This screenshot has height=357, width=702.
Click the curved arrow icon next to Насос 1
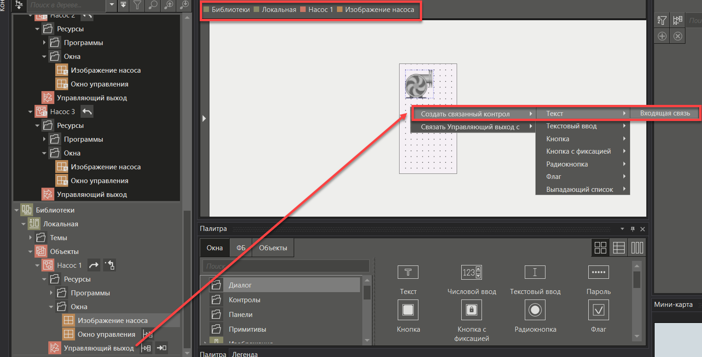point(93,265)
